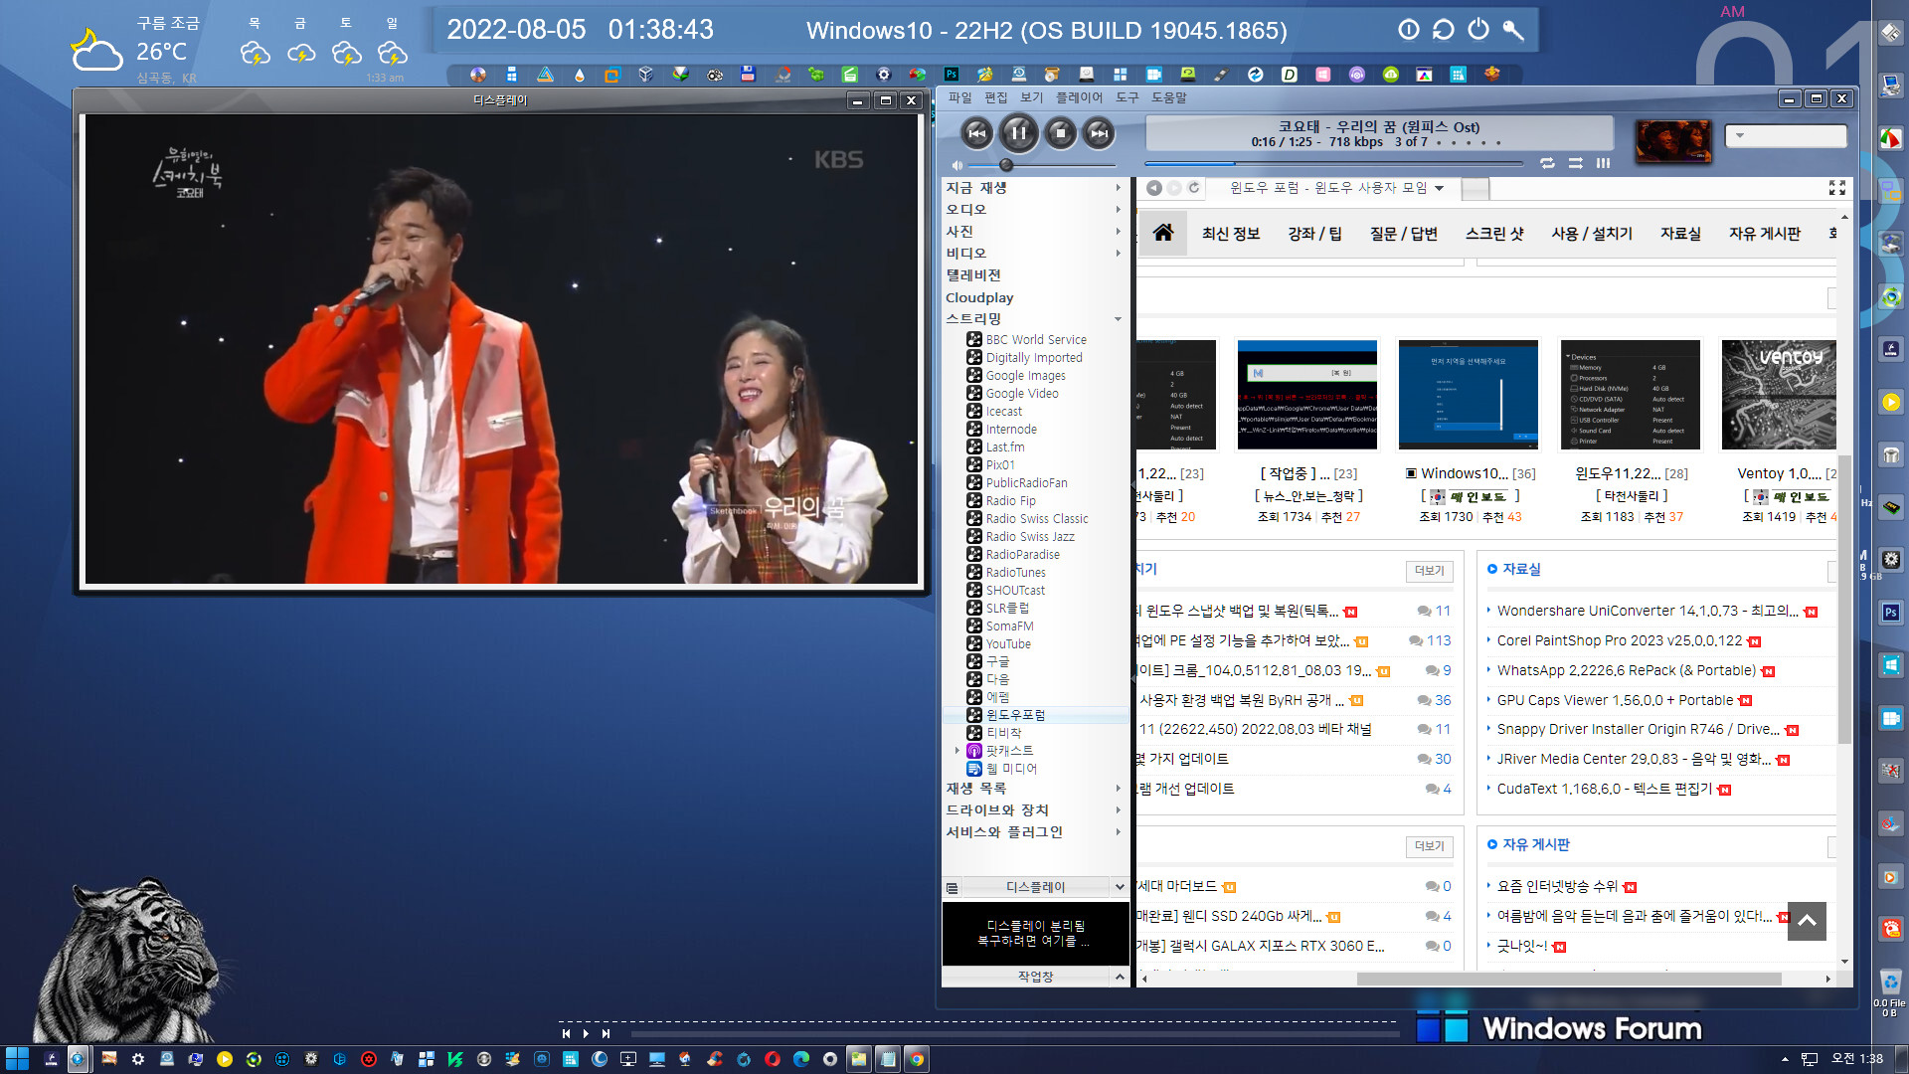The width and height of the screenshot is (1909, 1074).
Task: Click the forum home icon
Action: pyautogui.click(x=1163, y=234)
